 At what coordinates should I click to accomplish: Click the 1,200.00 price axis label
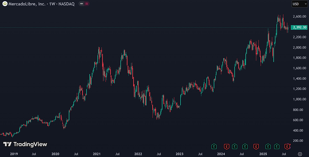pos(300,89)
